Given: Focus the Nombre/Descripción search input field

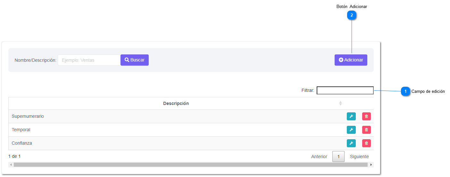Looking at the screenshot, I should 89,60.
